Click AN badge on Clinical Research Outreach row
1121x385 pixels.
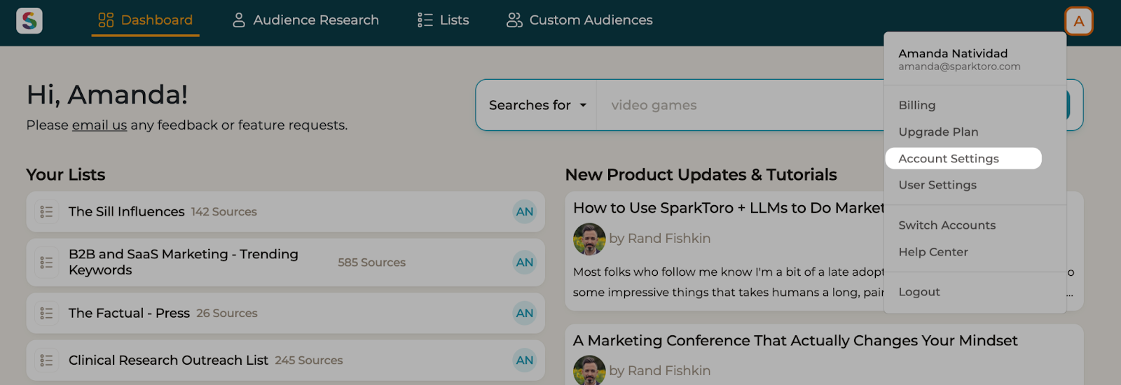click(525, 360)
